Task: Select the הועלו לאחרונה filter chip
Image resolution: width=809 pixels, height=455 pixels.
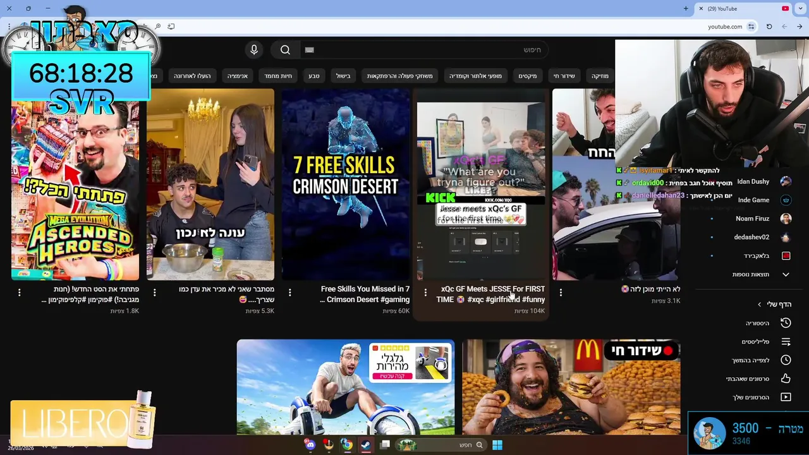Action: tap(192, 76)
